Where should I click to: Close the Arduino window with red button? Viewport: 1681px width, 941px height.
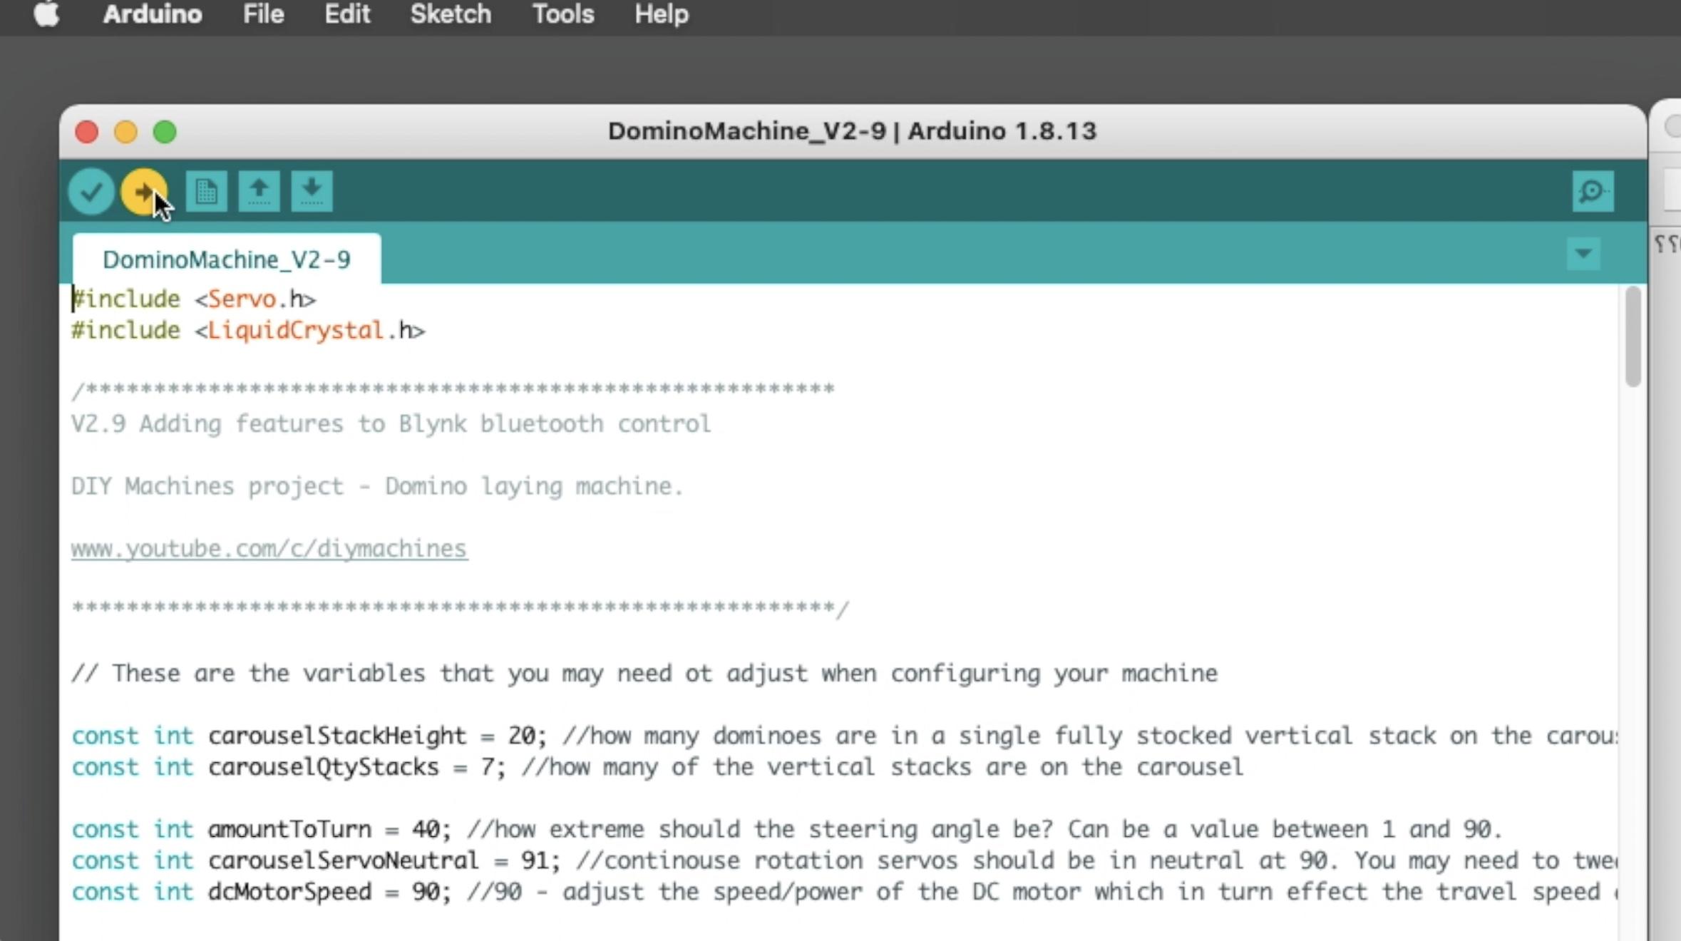(87, 132)
